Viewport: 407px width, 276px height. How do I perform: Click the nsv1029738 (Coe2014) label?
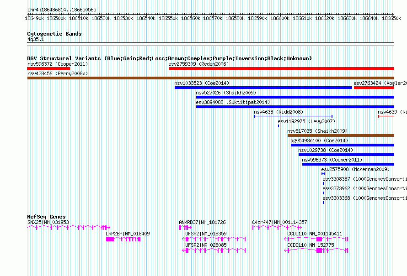tap(326, 150)
